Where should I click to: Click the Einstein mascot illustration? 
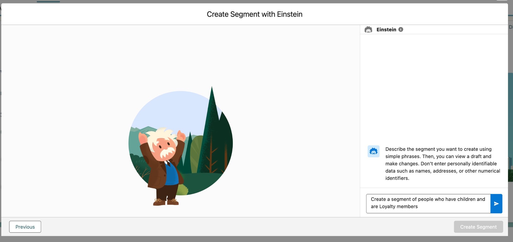pos(181,146)
